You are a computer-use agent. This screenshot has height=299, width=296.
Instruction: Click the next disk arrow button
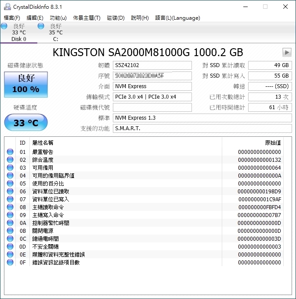coord(287,53)
